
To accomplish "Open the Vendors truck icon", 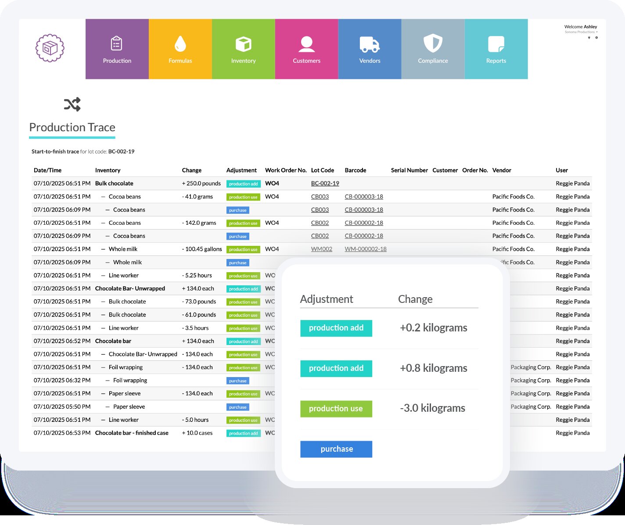I will coord(370,44).
